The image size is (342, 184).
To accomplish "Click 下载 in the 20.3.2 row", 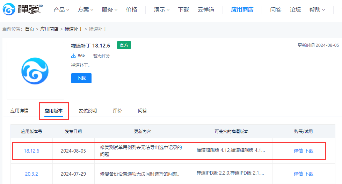I will [309, 174].
